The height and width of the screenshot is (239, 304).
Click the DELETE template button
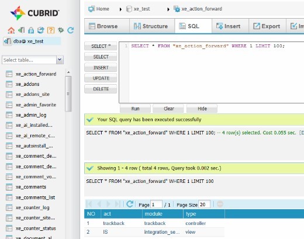[x=101, y=89]
